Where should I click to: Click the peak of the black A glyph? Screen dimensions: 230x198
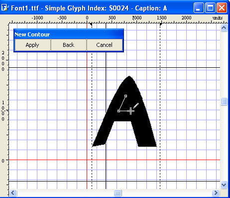(x=129, y=77)
